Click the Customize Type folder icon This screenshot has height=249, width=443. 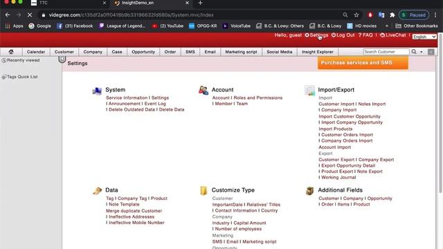point(204,191)
